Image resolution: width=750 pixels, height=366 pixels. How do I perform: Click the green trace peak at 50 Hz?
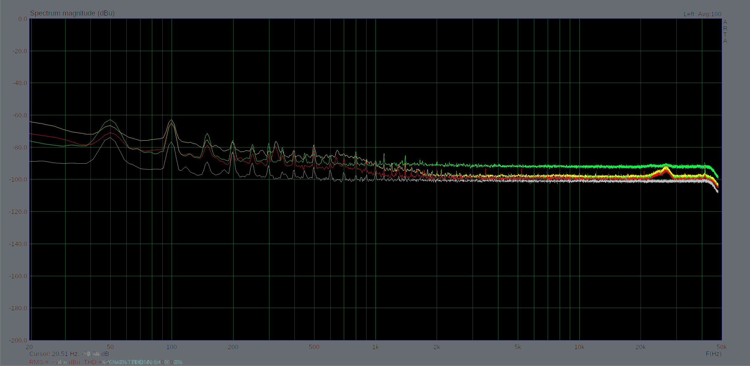[110, 120]
